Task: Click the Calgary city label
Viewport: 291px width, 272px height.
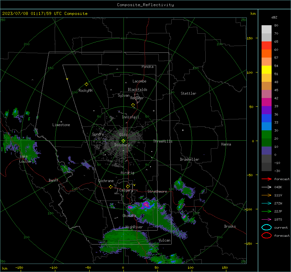Action: pos(126,190)
